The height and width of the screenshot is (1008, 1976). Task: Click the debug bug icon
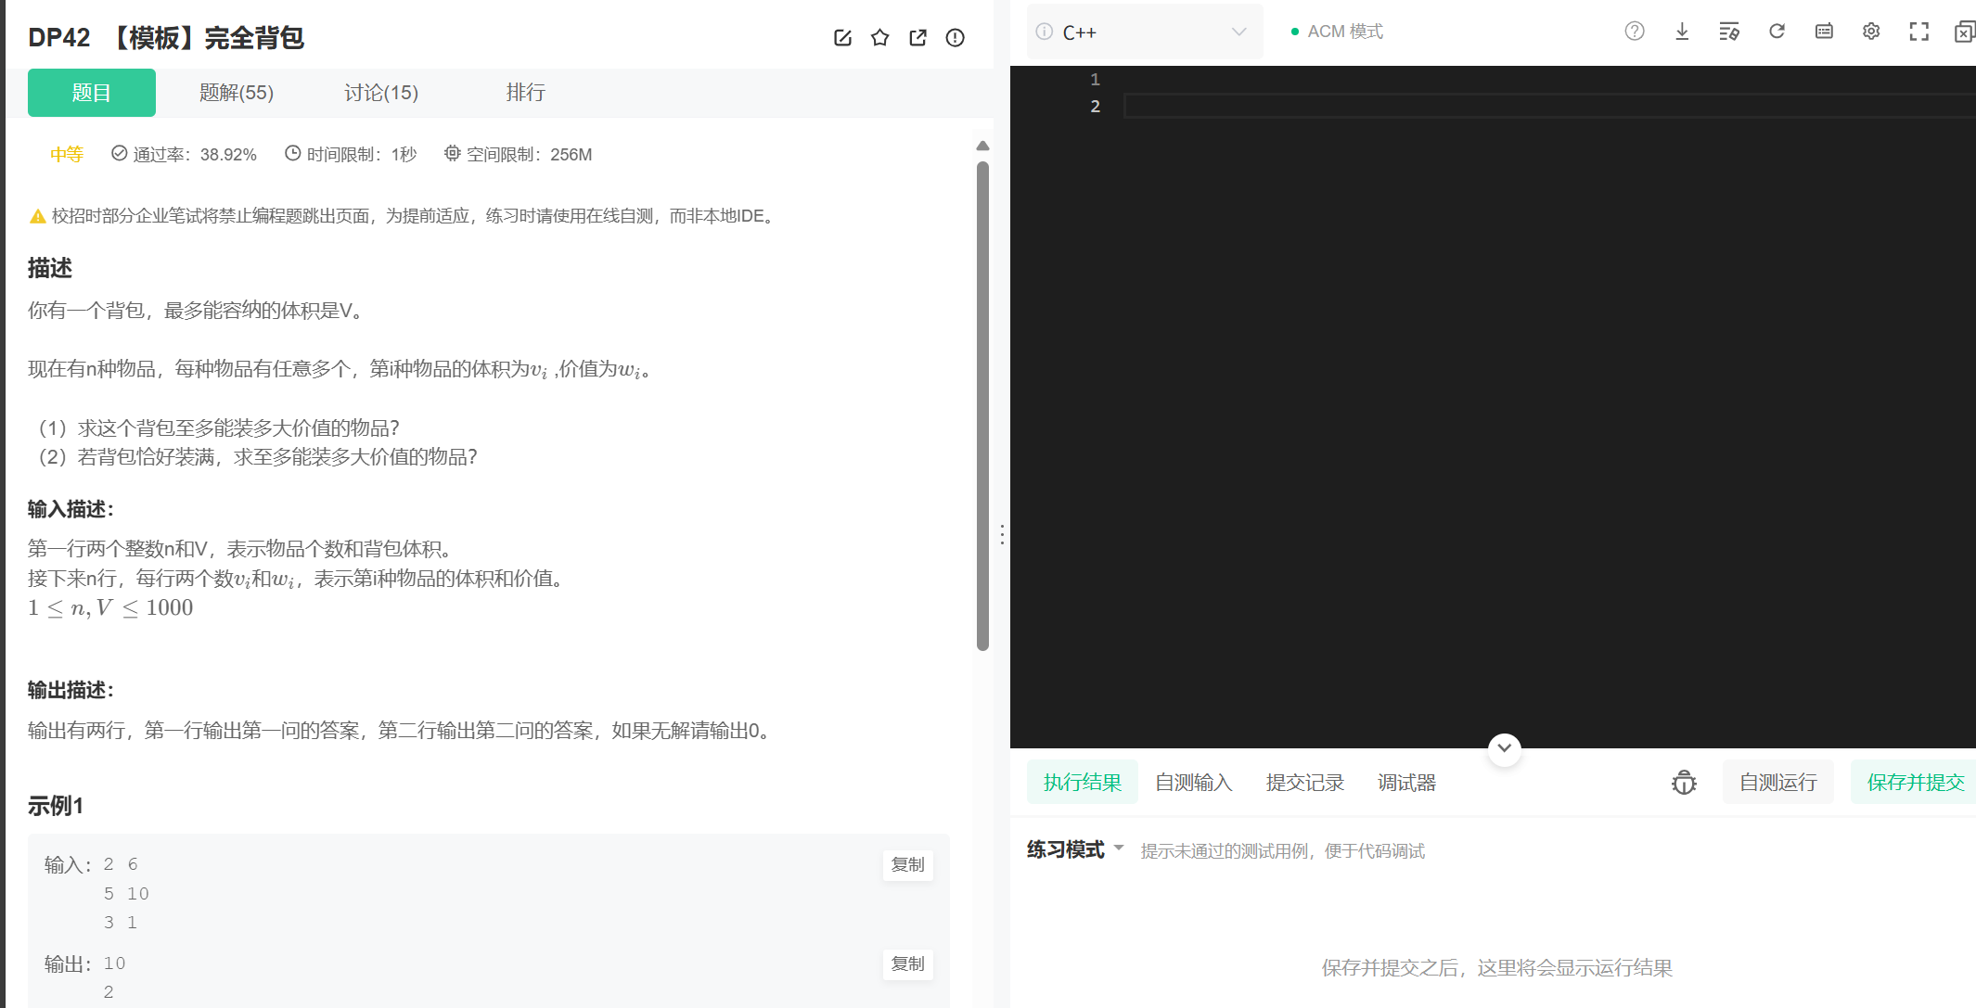[1684, 783]
